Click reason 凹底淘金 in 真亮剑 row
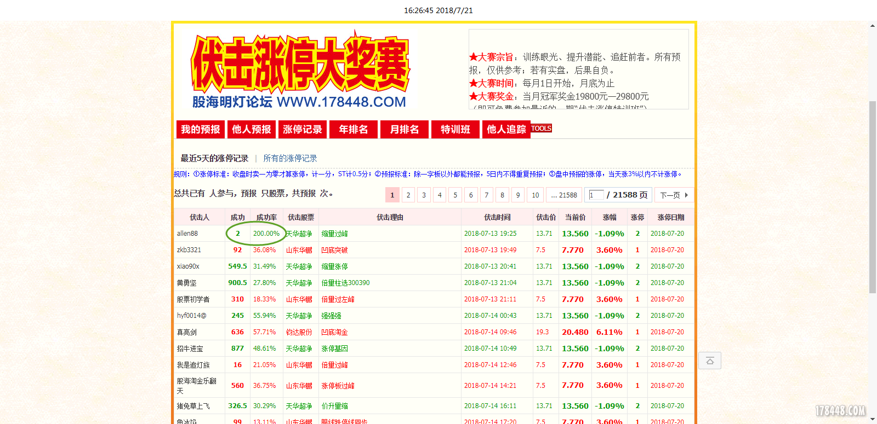This screenshot has width=877, height=424. coord(334,332)
